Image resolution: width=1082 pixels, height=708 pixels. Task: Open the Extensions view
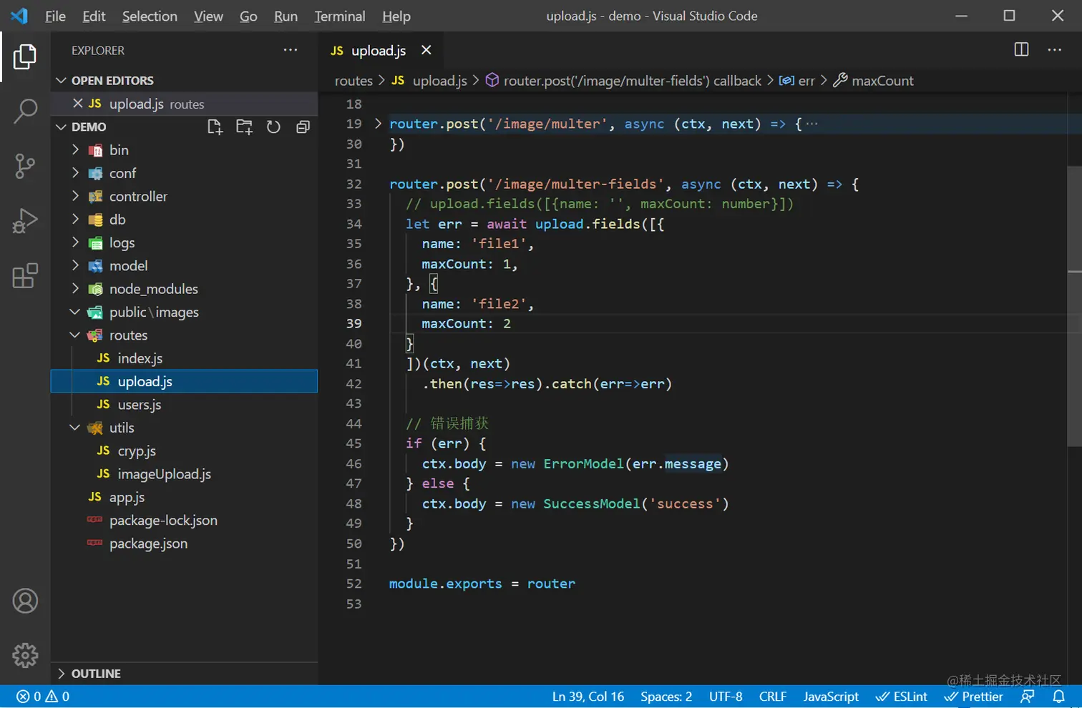point(25,275)
